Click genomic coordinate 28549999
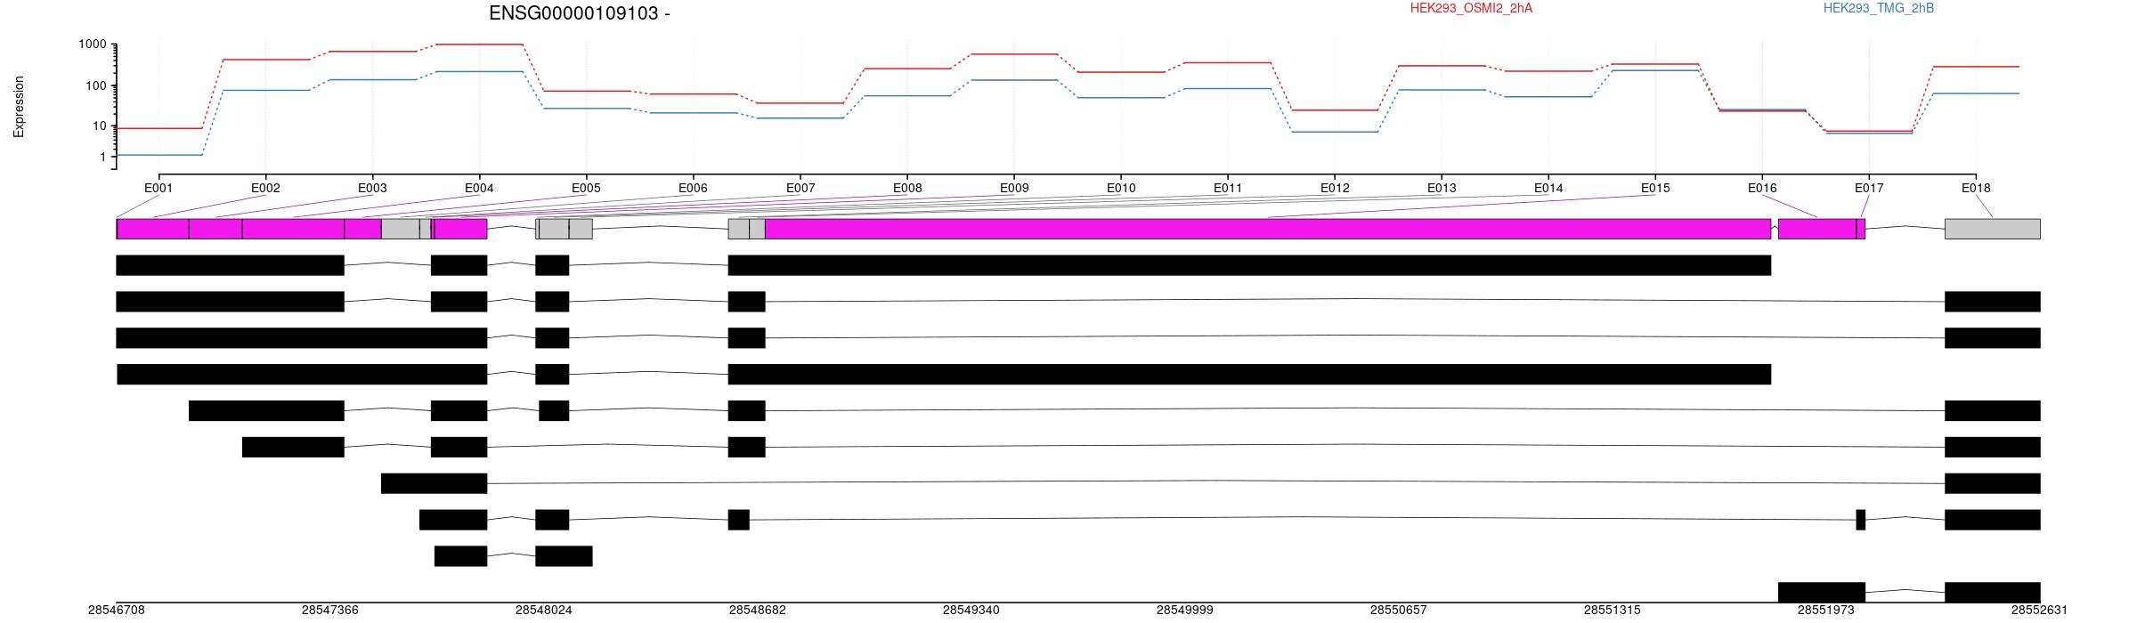The width and height of the screenshot is (2137, 623). [x=1185, y=610]
